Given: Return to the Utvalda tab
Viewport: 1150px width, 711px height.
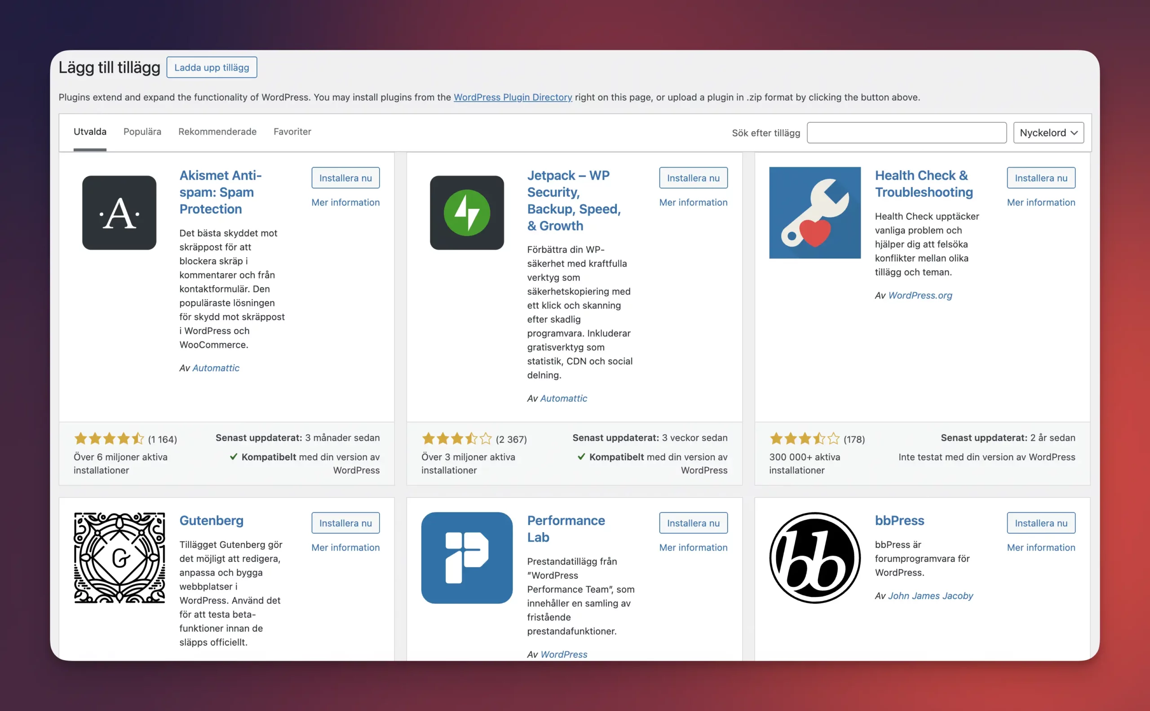Looking at the screenshot, I should pos(90,132).
